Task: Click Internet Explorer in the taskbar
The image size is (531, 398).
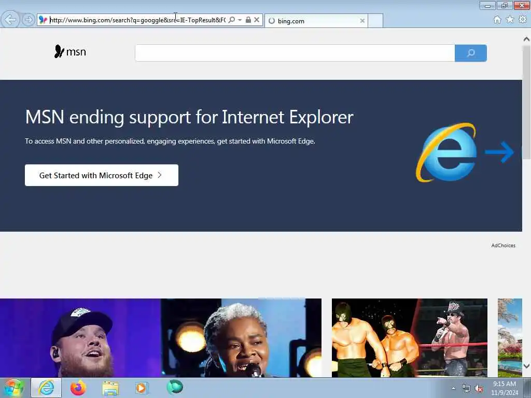Action: click(46, 388)
